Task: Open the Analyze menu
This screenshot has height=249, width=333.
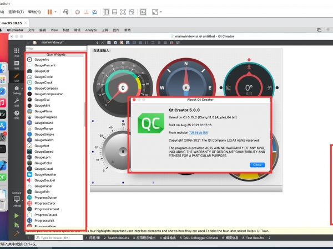Action: pyautogui.click(x=91, y=30)
